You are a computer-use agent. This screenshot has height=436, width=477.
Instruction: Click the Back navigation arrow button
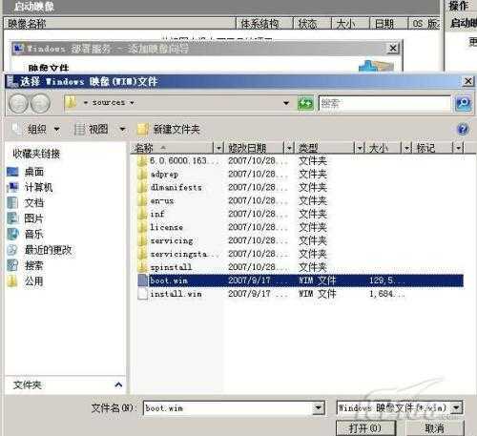18,103
